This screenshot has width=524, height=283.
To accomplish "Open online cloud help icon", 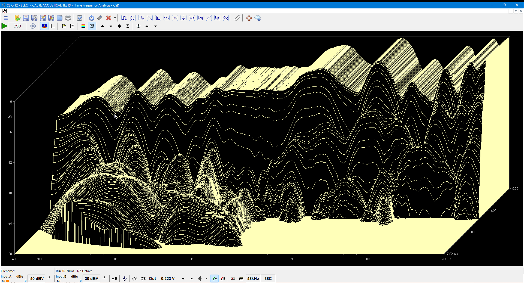I will (258, 18).
